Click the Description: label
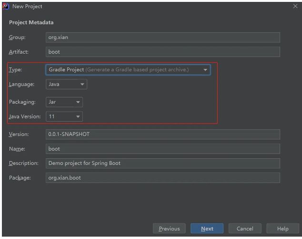This screenshot has width=302, height=239. pos(23,163)
